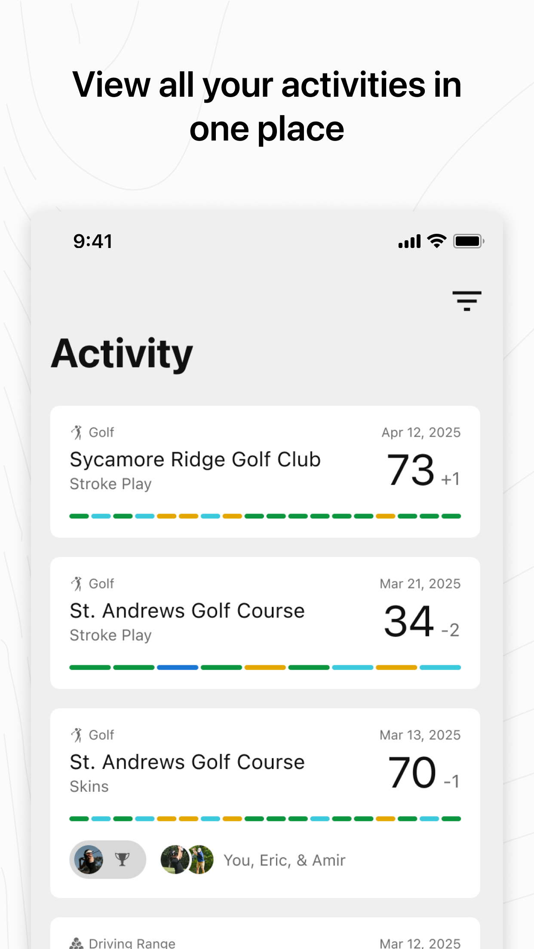Open St. Andrews Golf Course Stroke Play round
Screen dimensions: 534x949
[x=265, y=623]
